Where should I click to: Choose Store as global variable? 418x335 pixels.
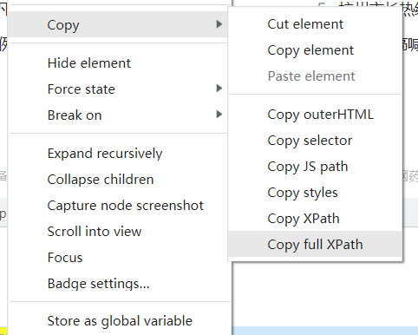[x=119, y=321]
